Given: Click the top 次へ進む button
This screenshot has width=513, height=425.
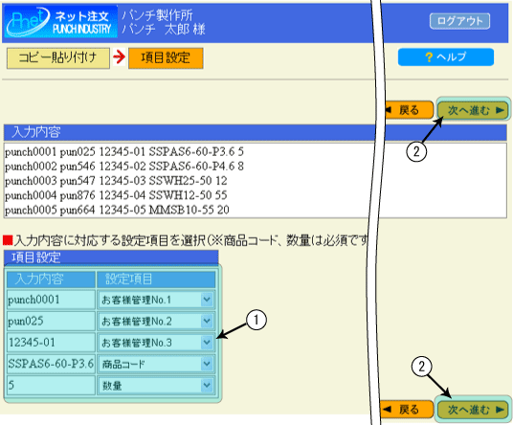Looking at the screenshot, I should [x=473, y=110].
